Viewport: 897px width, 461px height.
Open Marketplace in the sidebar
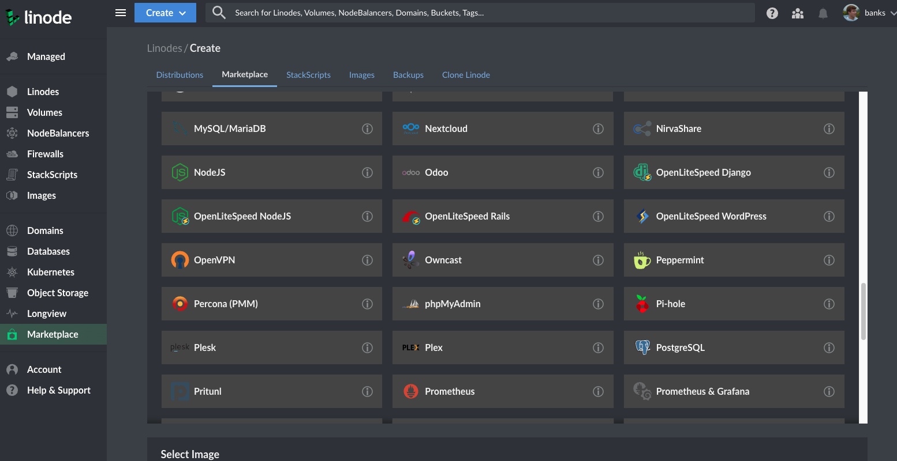coord(53,334)
